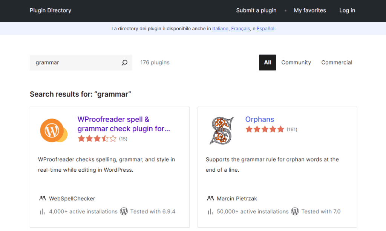The width and height of the screenshot is (386, 231).
Task: Click the 4,000+ active installations text
Action: tap(83, 211)
